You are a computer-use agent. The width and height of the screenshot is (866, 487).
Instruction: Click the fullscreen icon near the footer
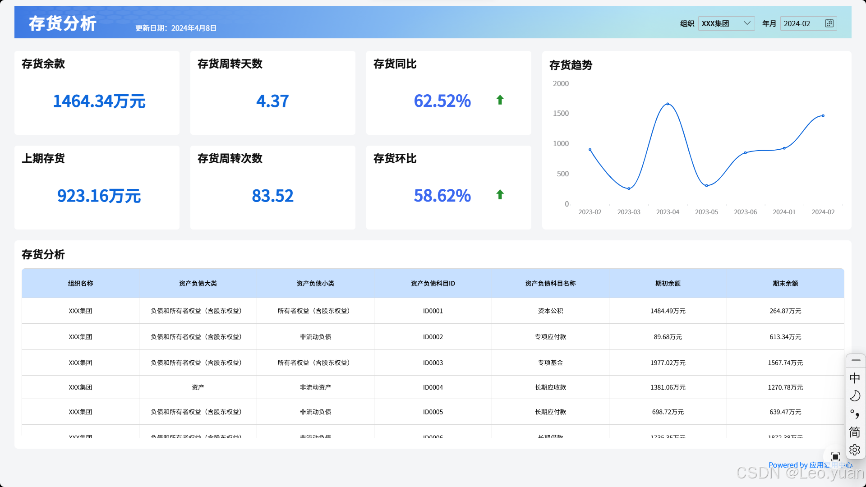click(x=835, y=457)
